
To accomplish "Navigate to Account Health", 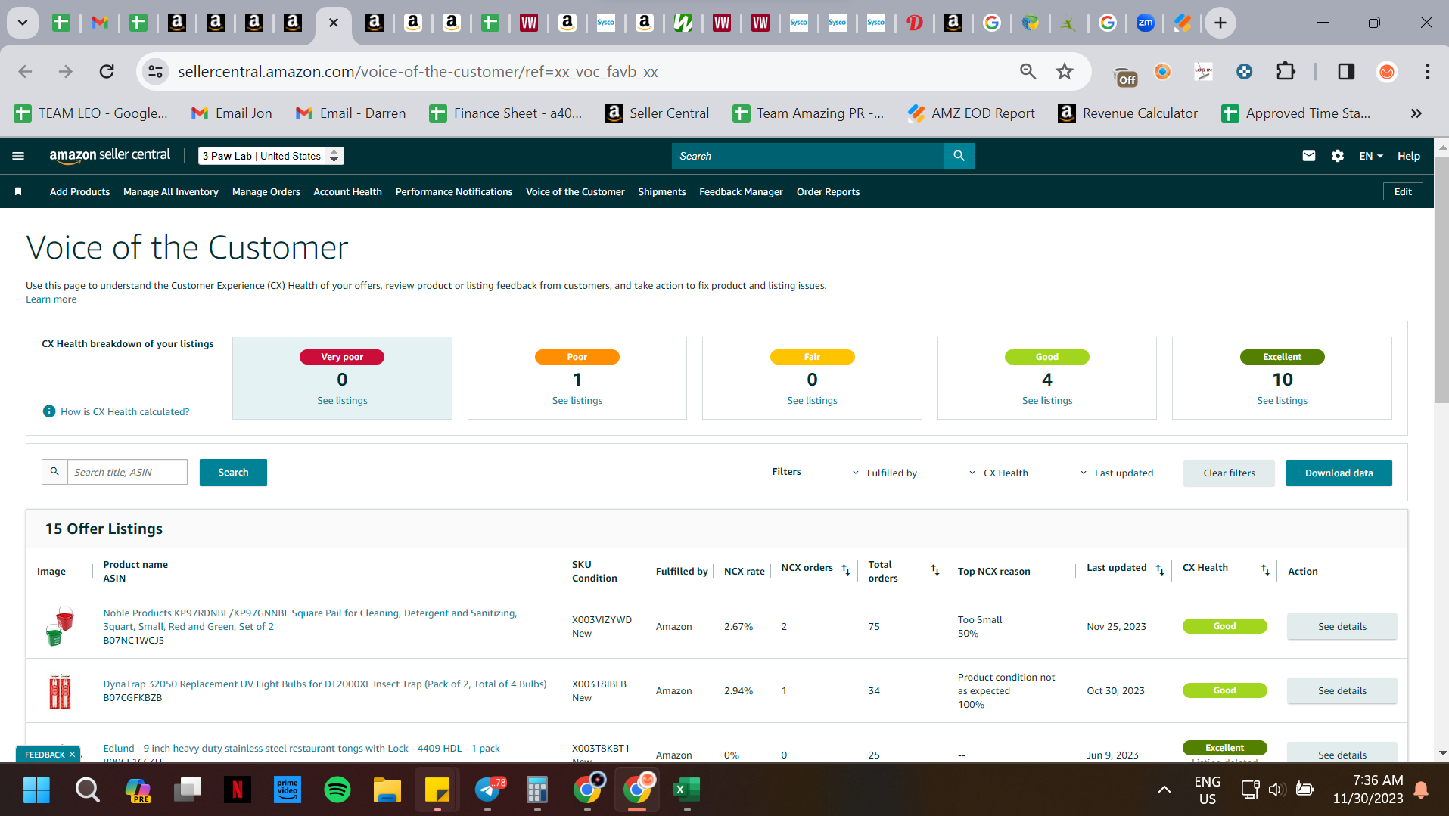I will click(347, 191).
